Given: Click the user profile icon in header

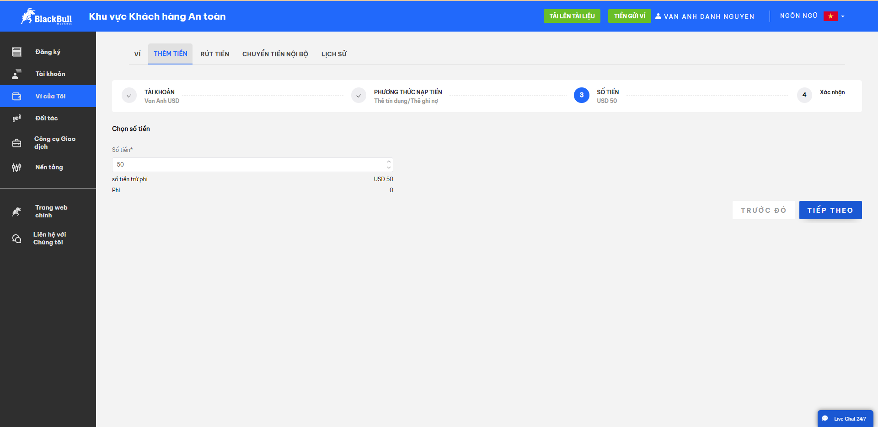Looking at the screenshot, I should pos(658,16).
